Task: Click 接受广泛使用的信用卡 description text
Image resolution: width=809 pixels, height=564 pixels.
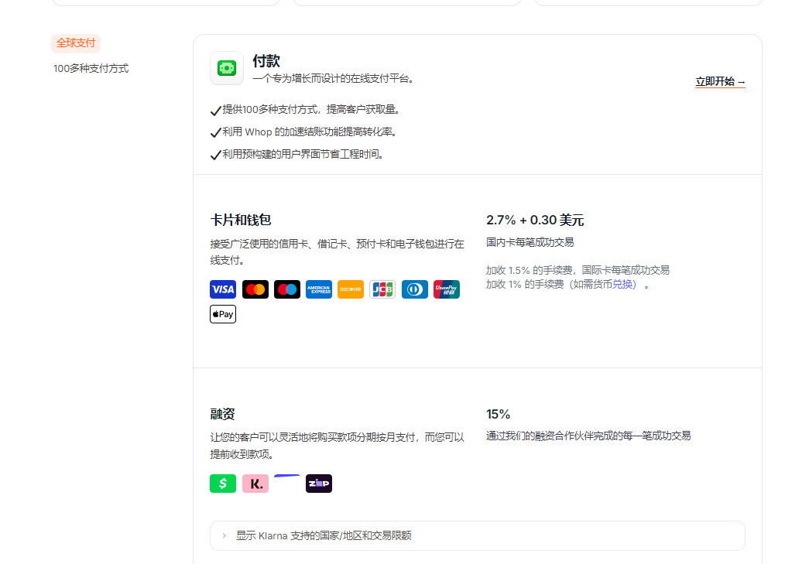Action: pos(337,251)
